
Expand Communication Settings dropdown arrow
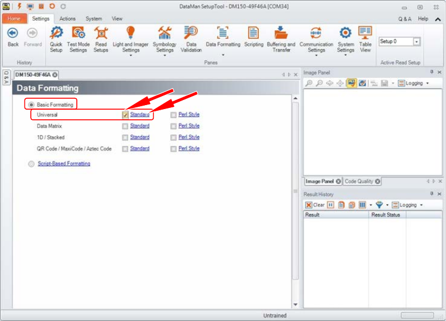pyautogui.click(x=316, y=56)
